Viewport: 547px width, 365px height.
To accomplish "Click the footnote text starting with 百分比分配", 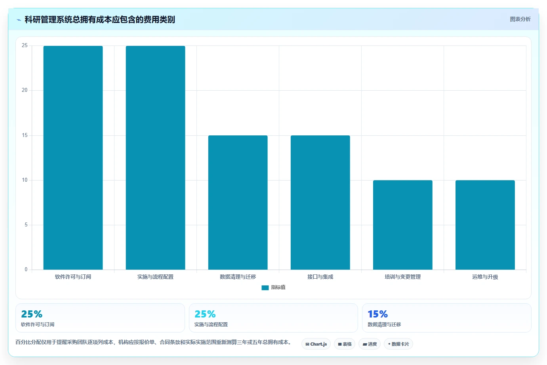I will pyautogui.click(x=154, y=342).
